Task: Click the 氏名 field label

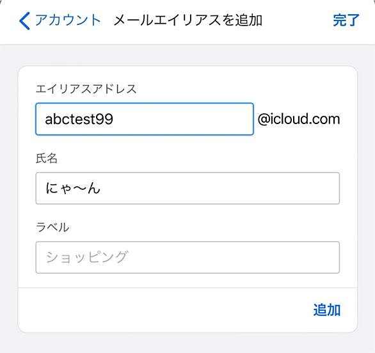Action: (47, 158)
